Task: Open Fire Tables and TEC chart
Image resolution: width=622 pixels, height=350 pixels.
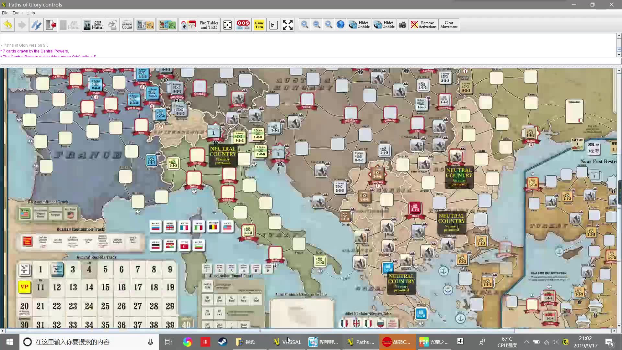Action: tap(209, 25)
